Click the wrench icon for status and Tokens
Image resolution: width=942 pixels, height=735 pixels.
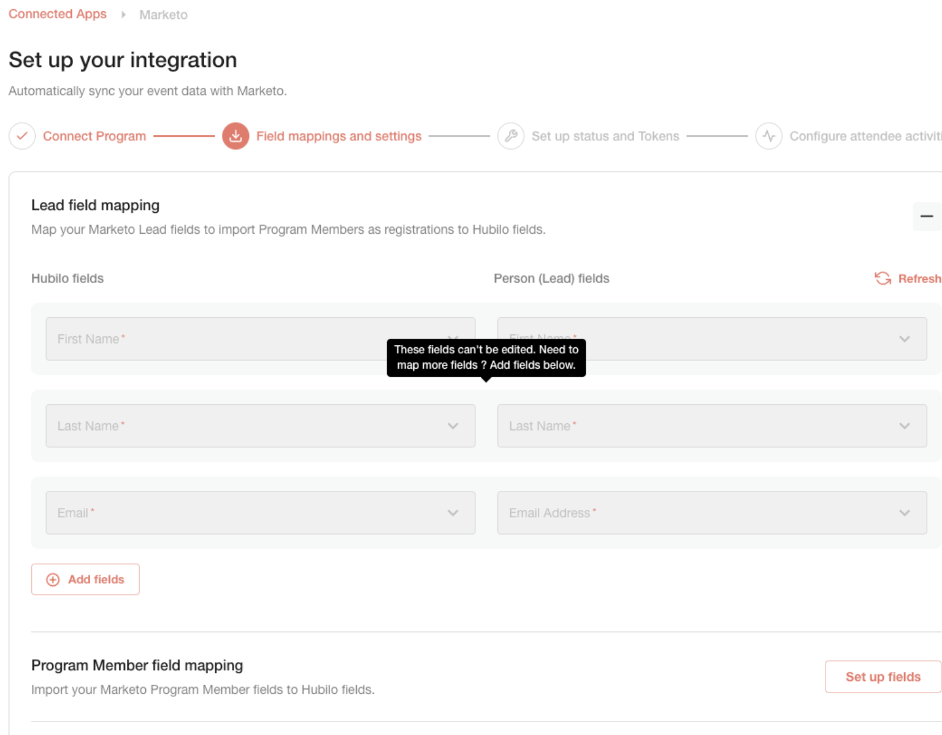511,136
